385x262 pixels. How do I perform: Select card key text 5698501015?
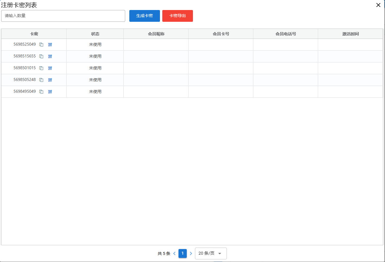25,68
